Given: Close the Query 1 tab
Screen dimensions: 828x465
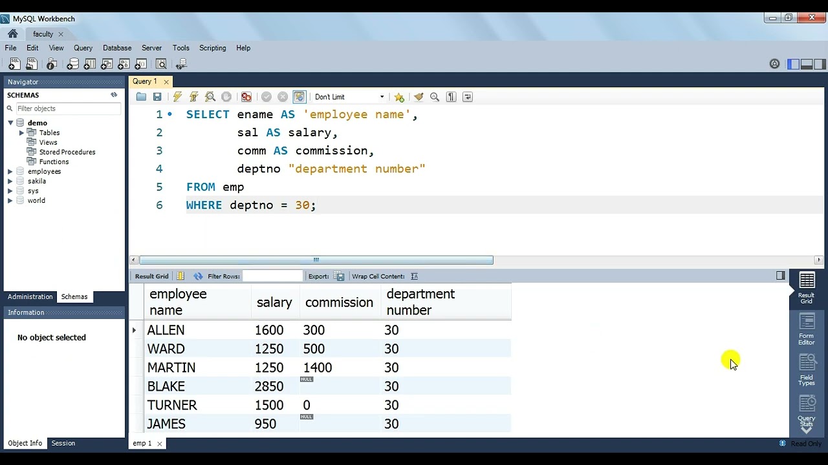Looking at the screenshot, I should point(166,82).
